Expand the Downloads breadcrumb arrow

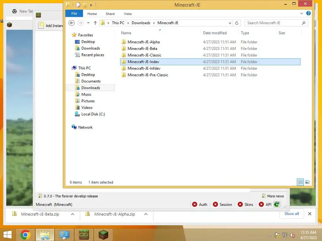click(x=154, y=23)
